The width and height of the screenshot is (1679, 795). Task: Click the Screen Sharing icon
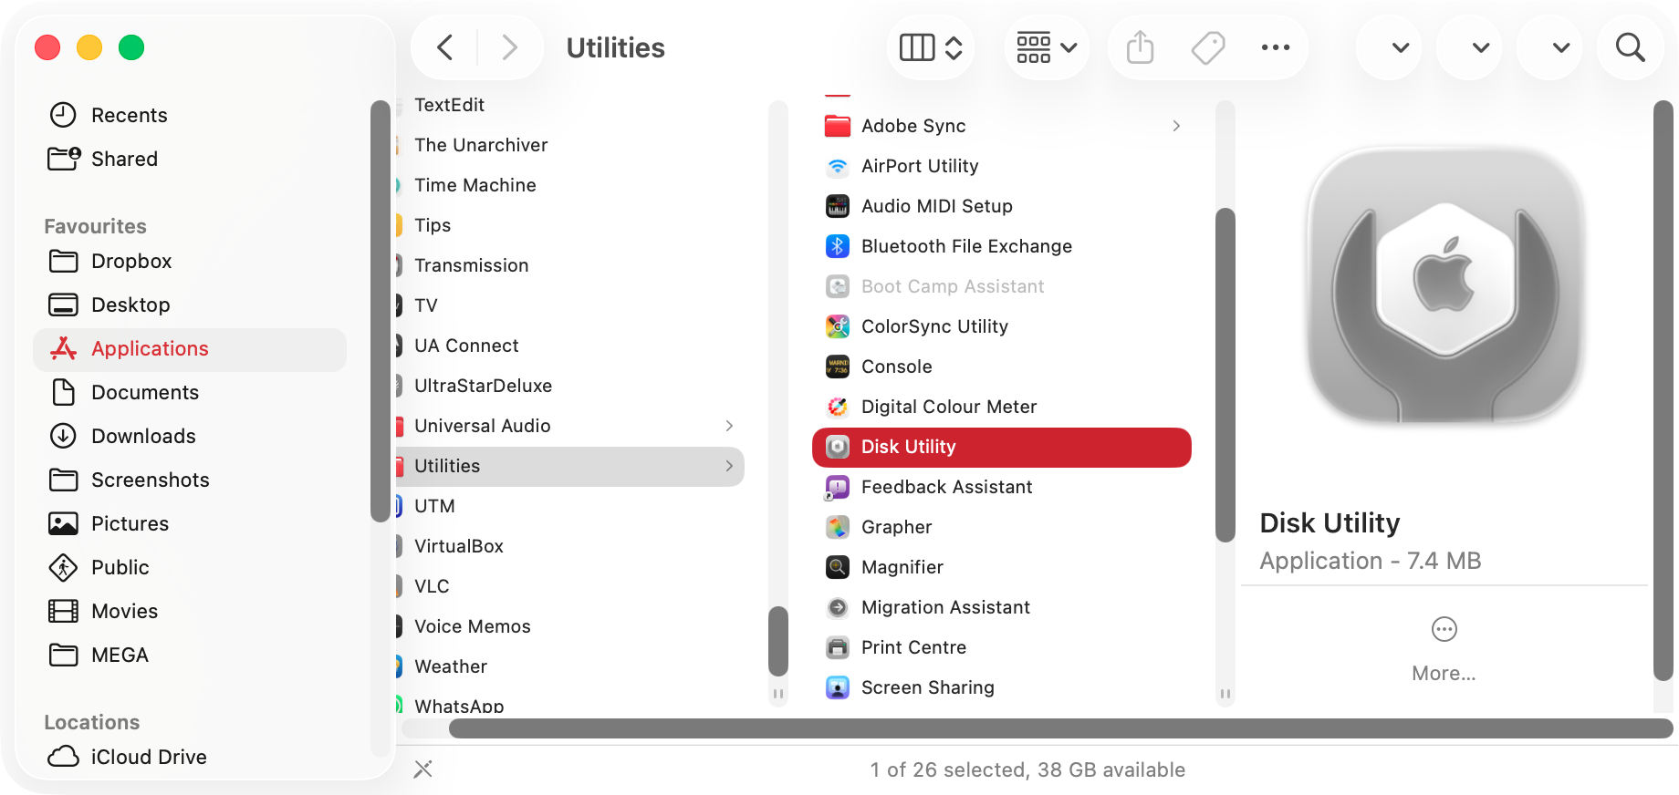pos(838,687)
